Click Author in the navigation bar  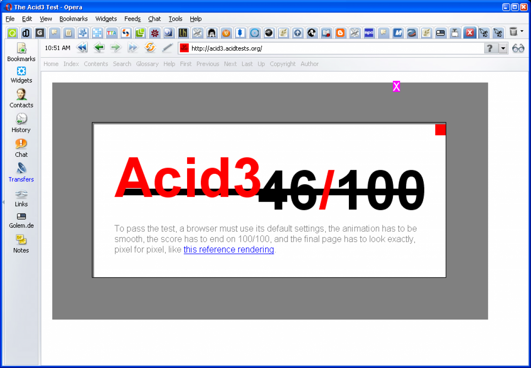(x=309, y=64)
